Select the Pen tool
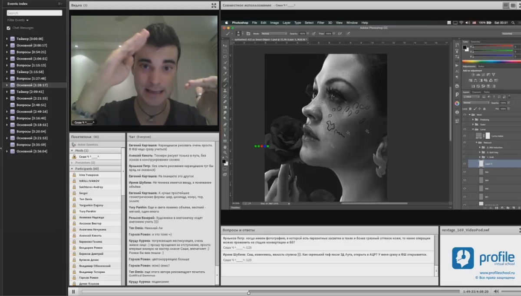 point(225,124)
